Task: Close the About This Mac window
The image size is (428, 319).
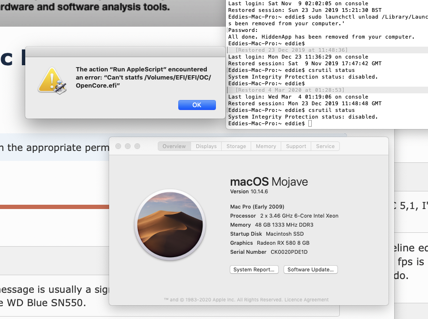Action: pos(118,146)
